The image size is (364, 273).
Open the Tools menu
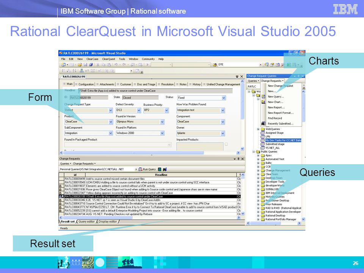[x=122, y=59]
